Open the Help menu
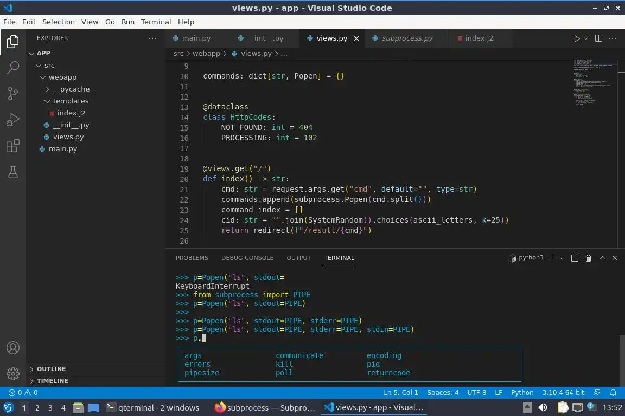The height and width of the screenshot is (416, 625). coord(186,22)
